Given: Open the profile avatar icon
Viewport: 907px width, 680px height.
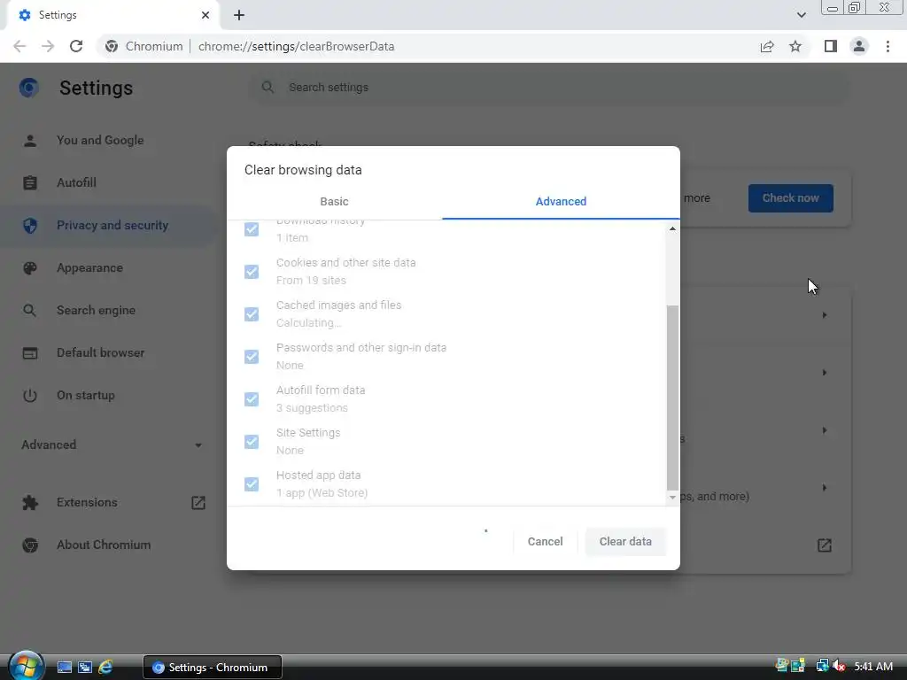Looking at the screenshot, I should (x=859, y=46).
